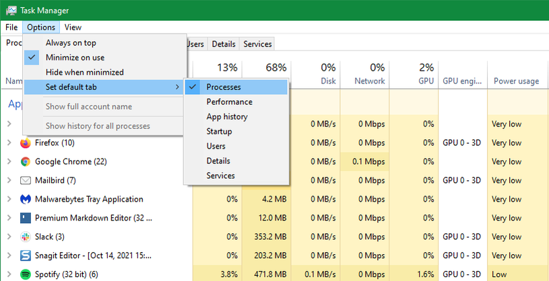Click the Firefox app icon
The width and height of the screenshot is (549, 281).
click(26, 143)
